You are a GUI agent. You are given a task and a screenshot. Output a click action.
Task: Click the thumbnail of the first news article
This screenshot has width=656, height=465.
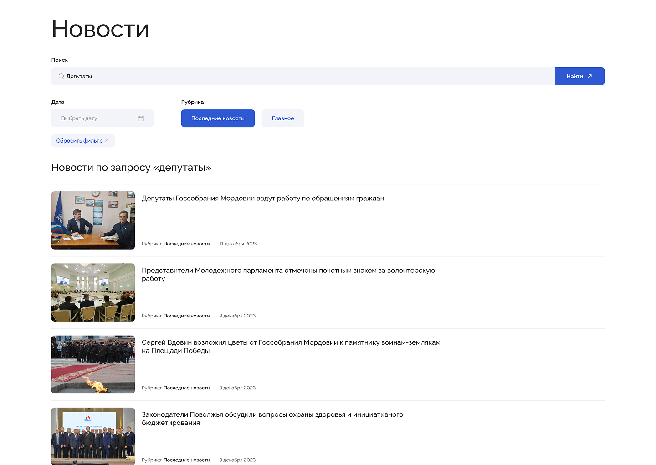pyautogui.click(x=93, y=220)
